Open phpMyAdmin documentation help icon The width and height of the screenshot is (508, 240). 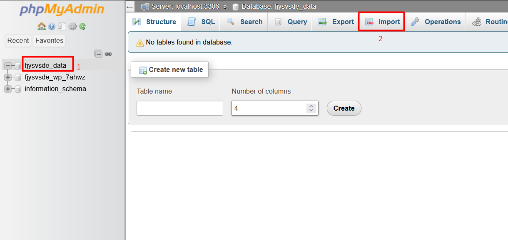52,26
